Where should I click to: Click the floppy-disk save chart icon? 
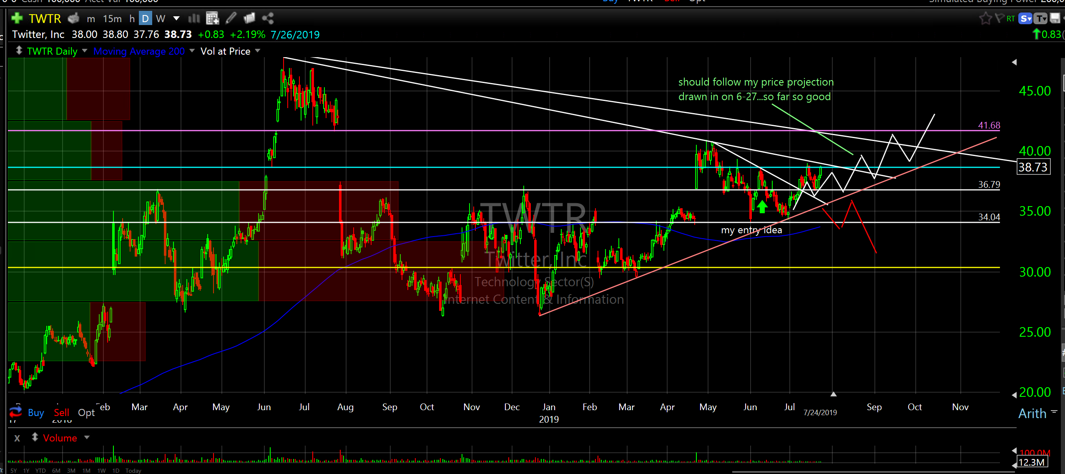click(1055, 18)
